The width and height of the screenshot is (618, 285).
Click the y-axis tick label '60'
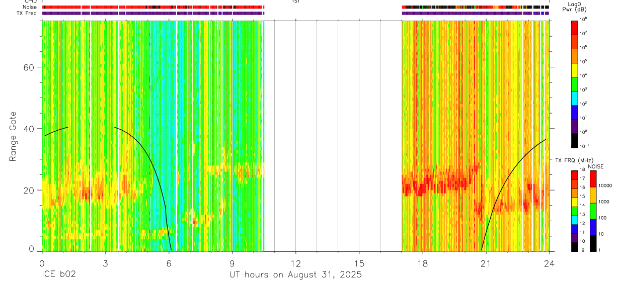[29, 67]
